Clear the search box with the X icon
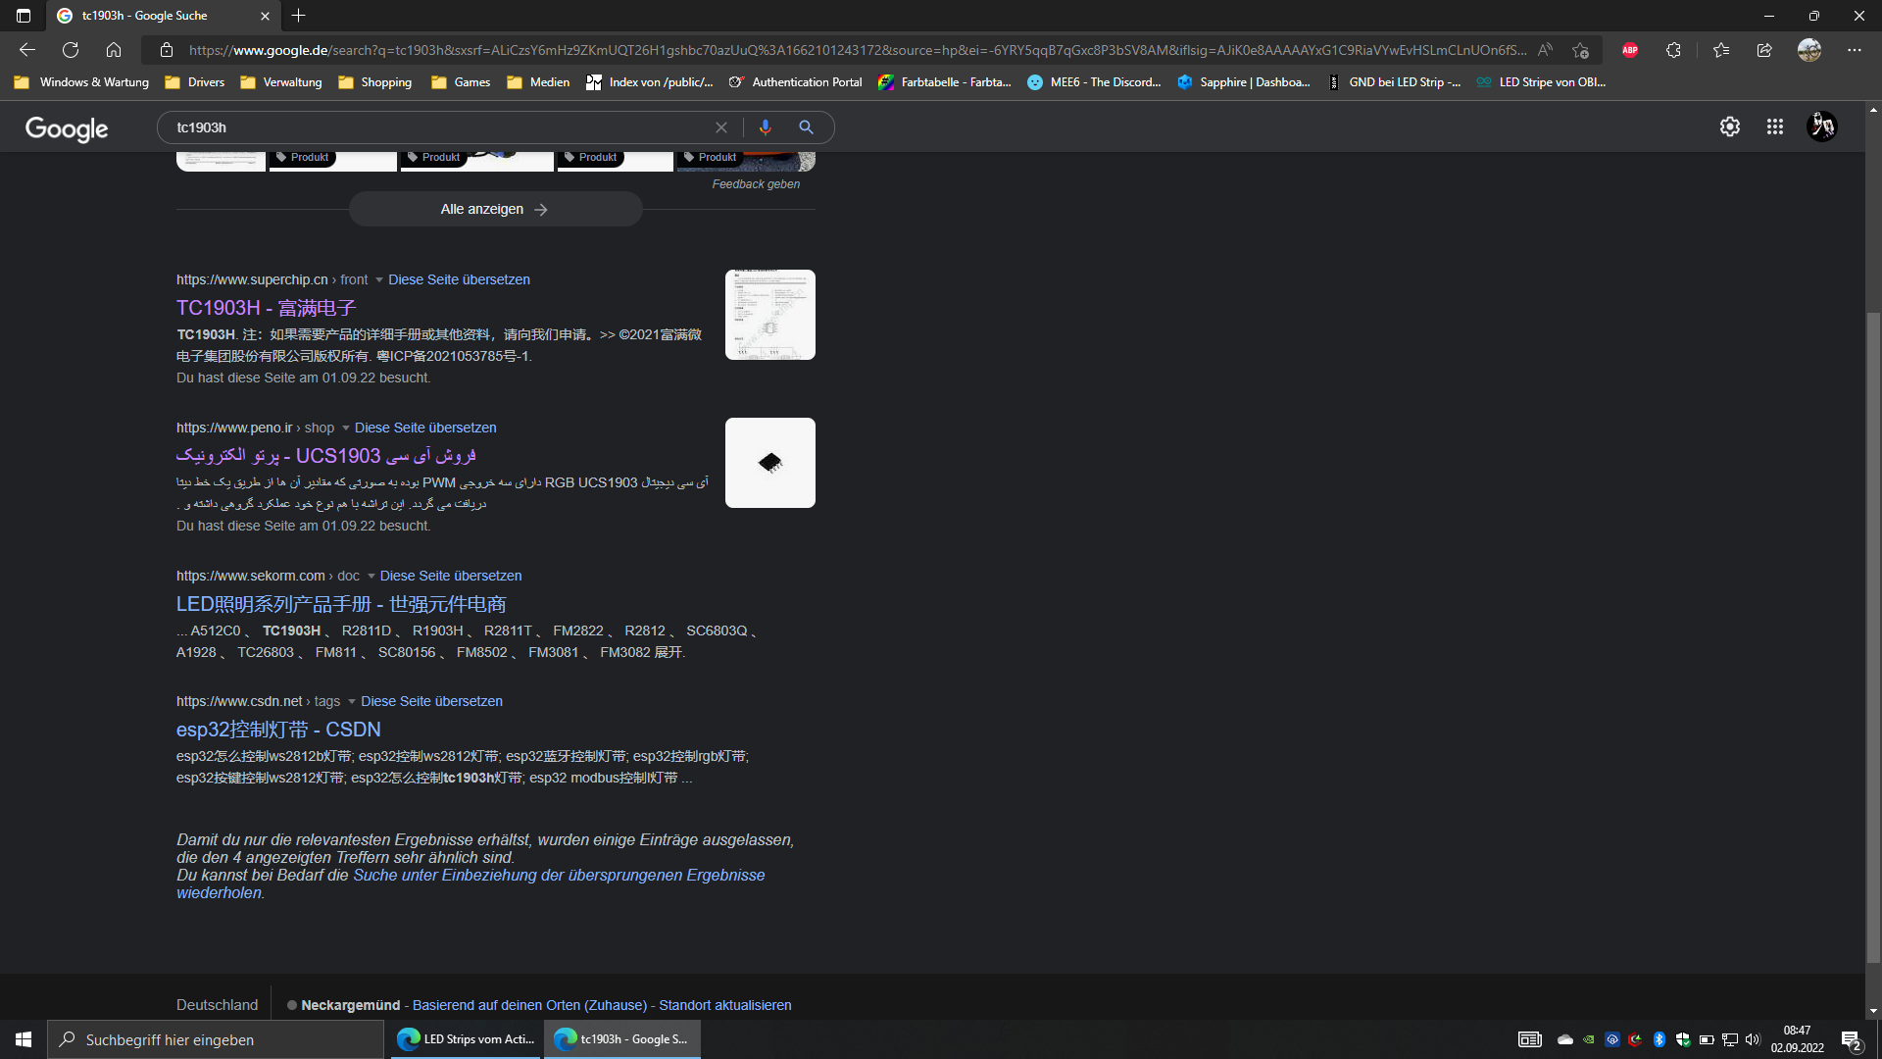The image size is (1882, 1059). click(x=721, y=127)
